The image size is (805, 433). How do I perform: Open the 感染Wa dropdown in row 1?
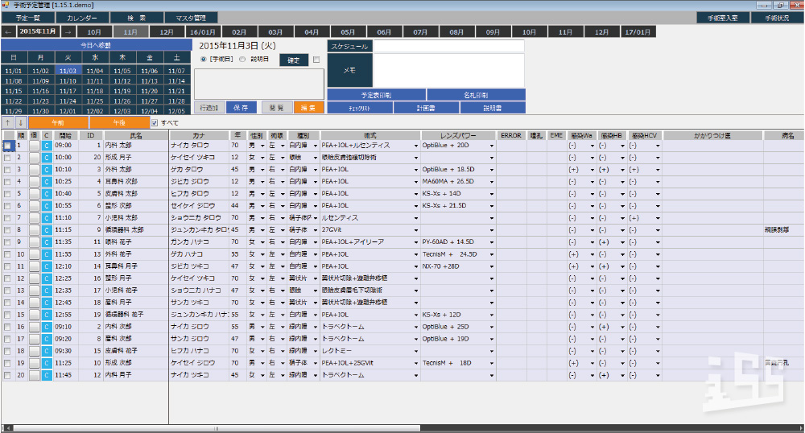[x=592, y=146]
